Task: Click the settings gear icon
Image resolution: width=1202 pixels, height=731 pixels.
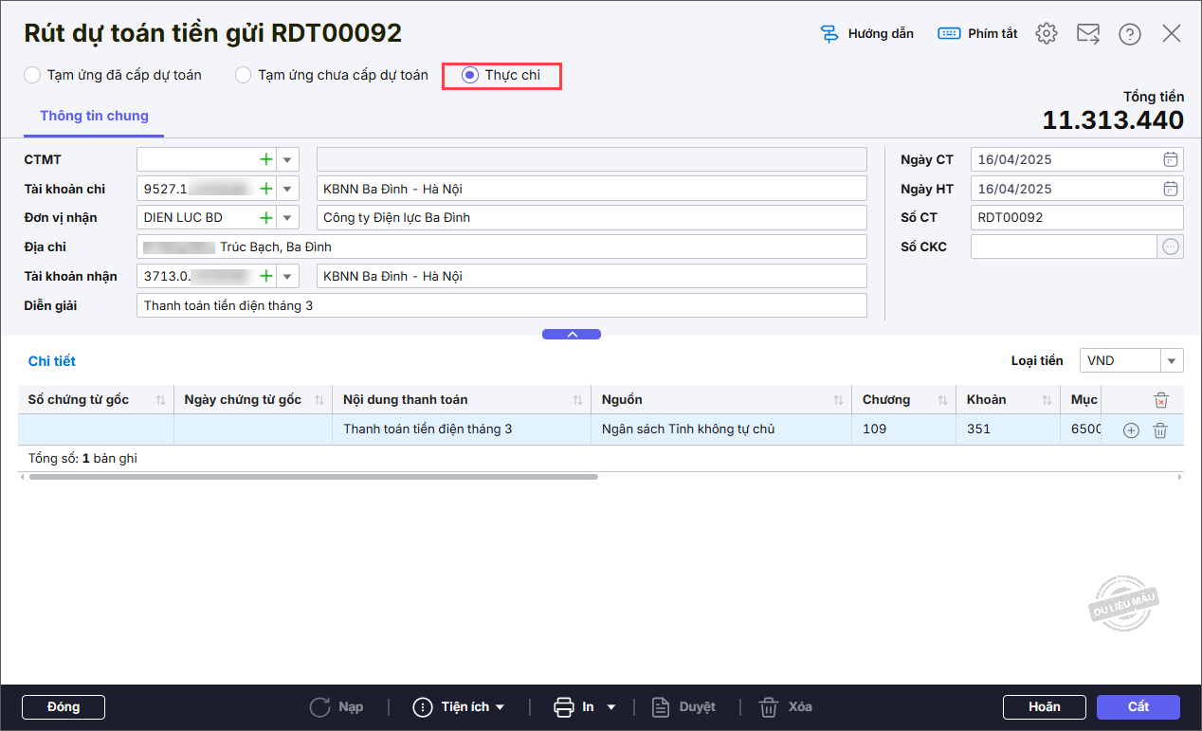Action: (1046, 34)
